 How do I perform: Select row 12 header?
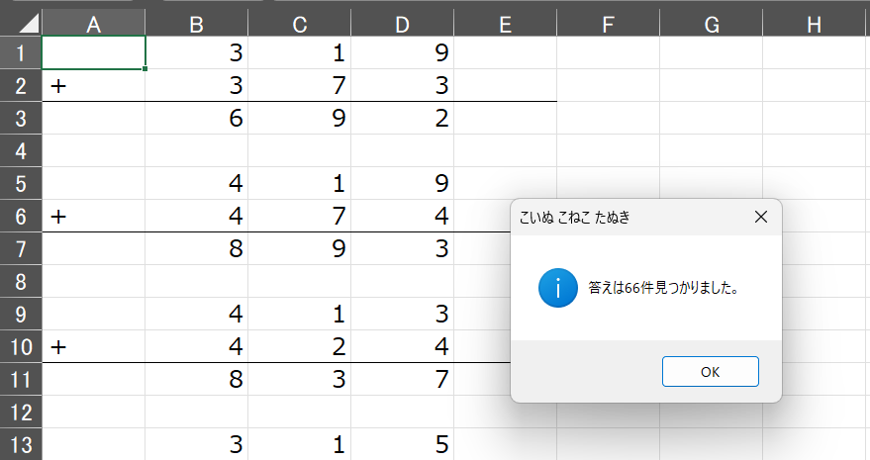click(21, 413)
